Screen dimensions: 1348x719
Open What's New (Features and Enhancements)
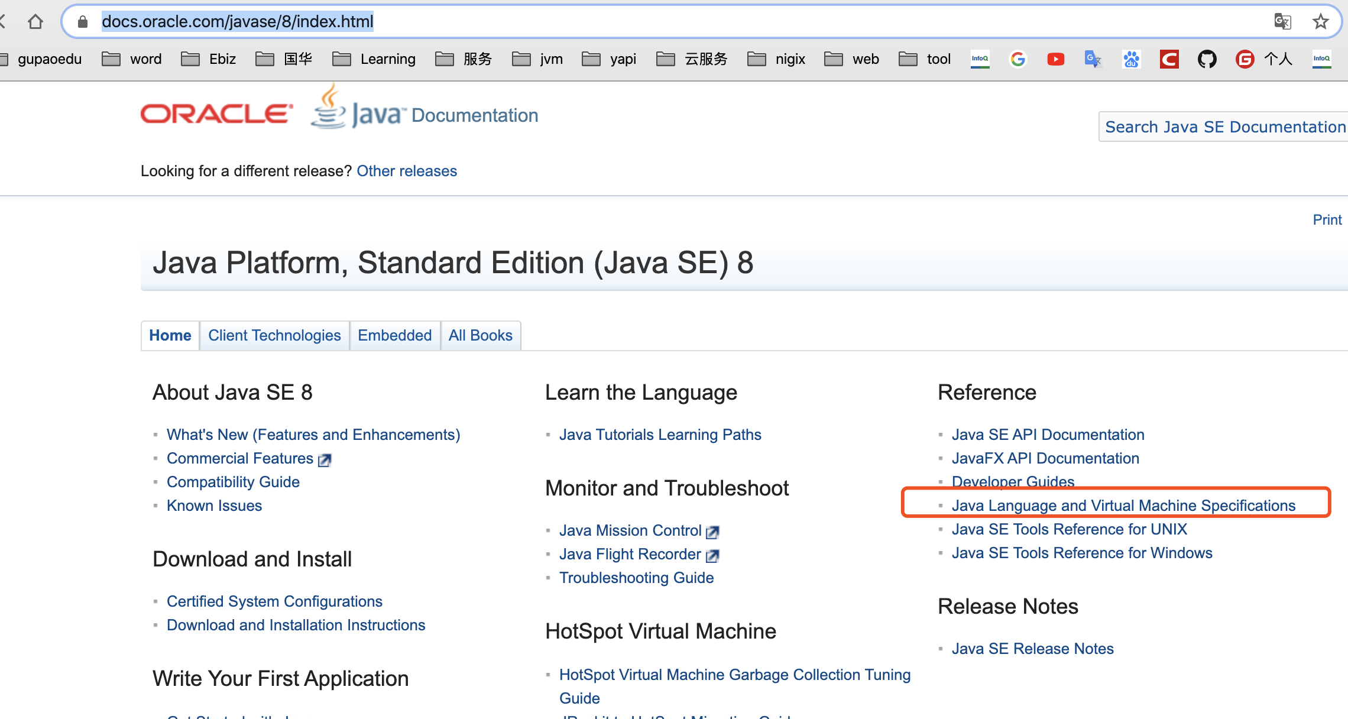[x=313, y=435]
